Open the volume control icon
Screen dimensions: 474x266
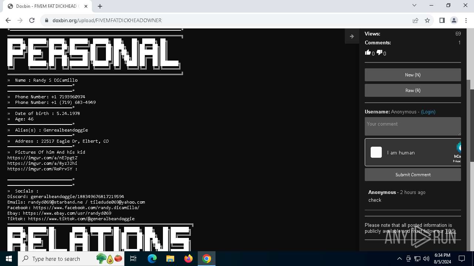click(x=426, y=259)
